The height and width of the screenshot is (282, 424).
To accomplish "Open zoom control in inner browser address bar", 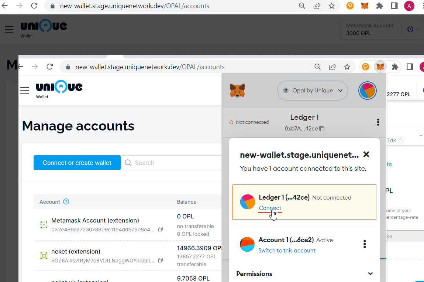I will [317, 67].
